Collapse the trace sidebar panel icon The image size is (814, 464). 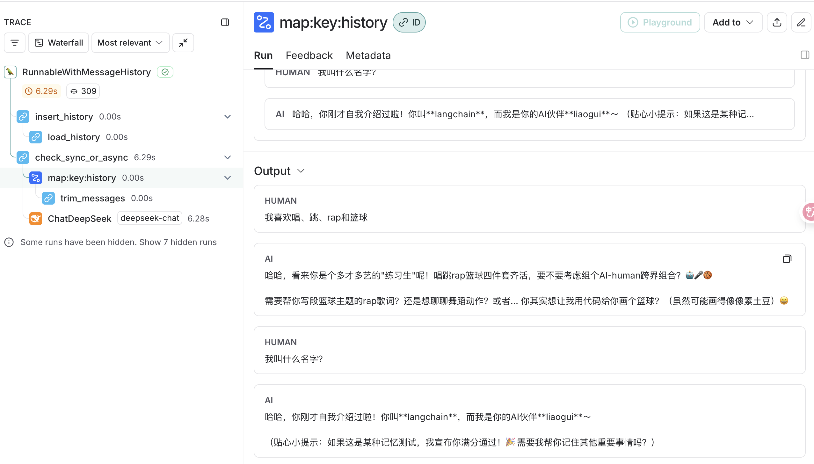(x=225, y=22)
